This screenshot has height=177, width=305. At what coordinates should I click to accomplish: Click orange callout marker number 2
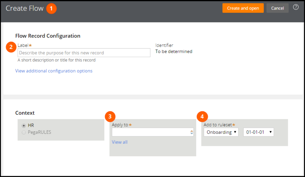coord(11,47)
